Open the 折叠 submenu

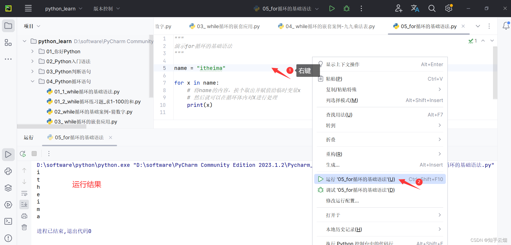point(380,140)
